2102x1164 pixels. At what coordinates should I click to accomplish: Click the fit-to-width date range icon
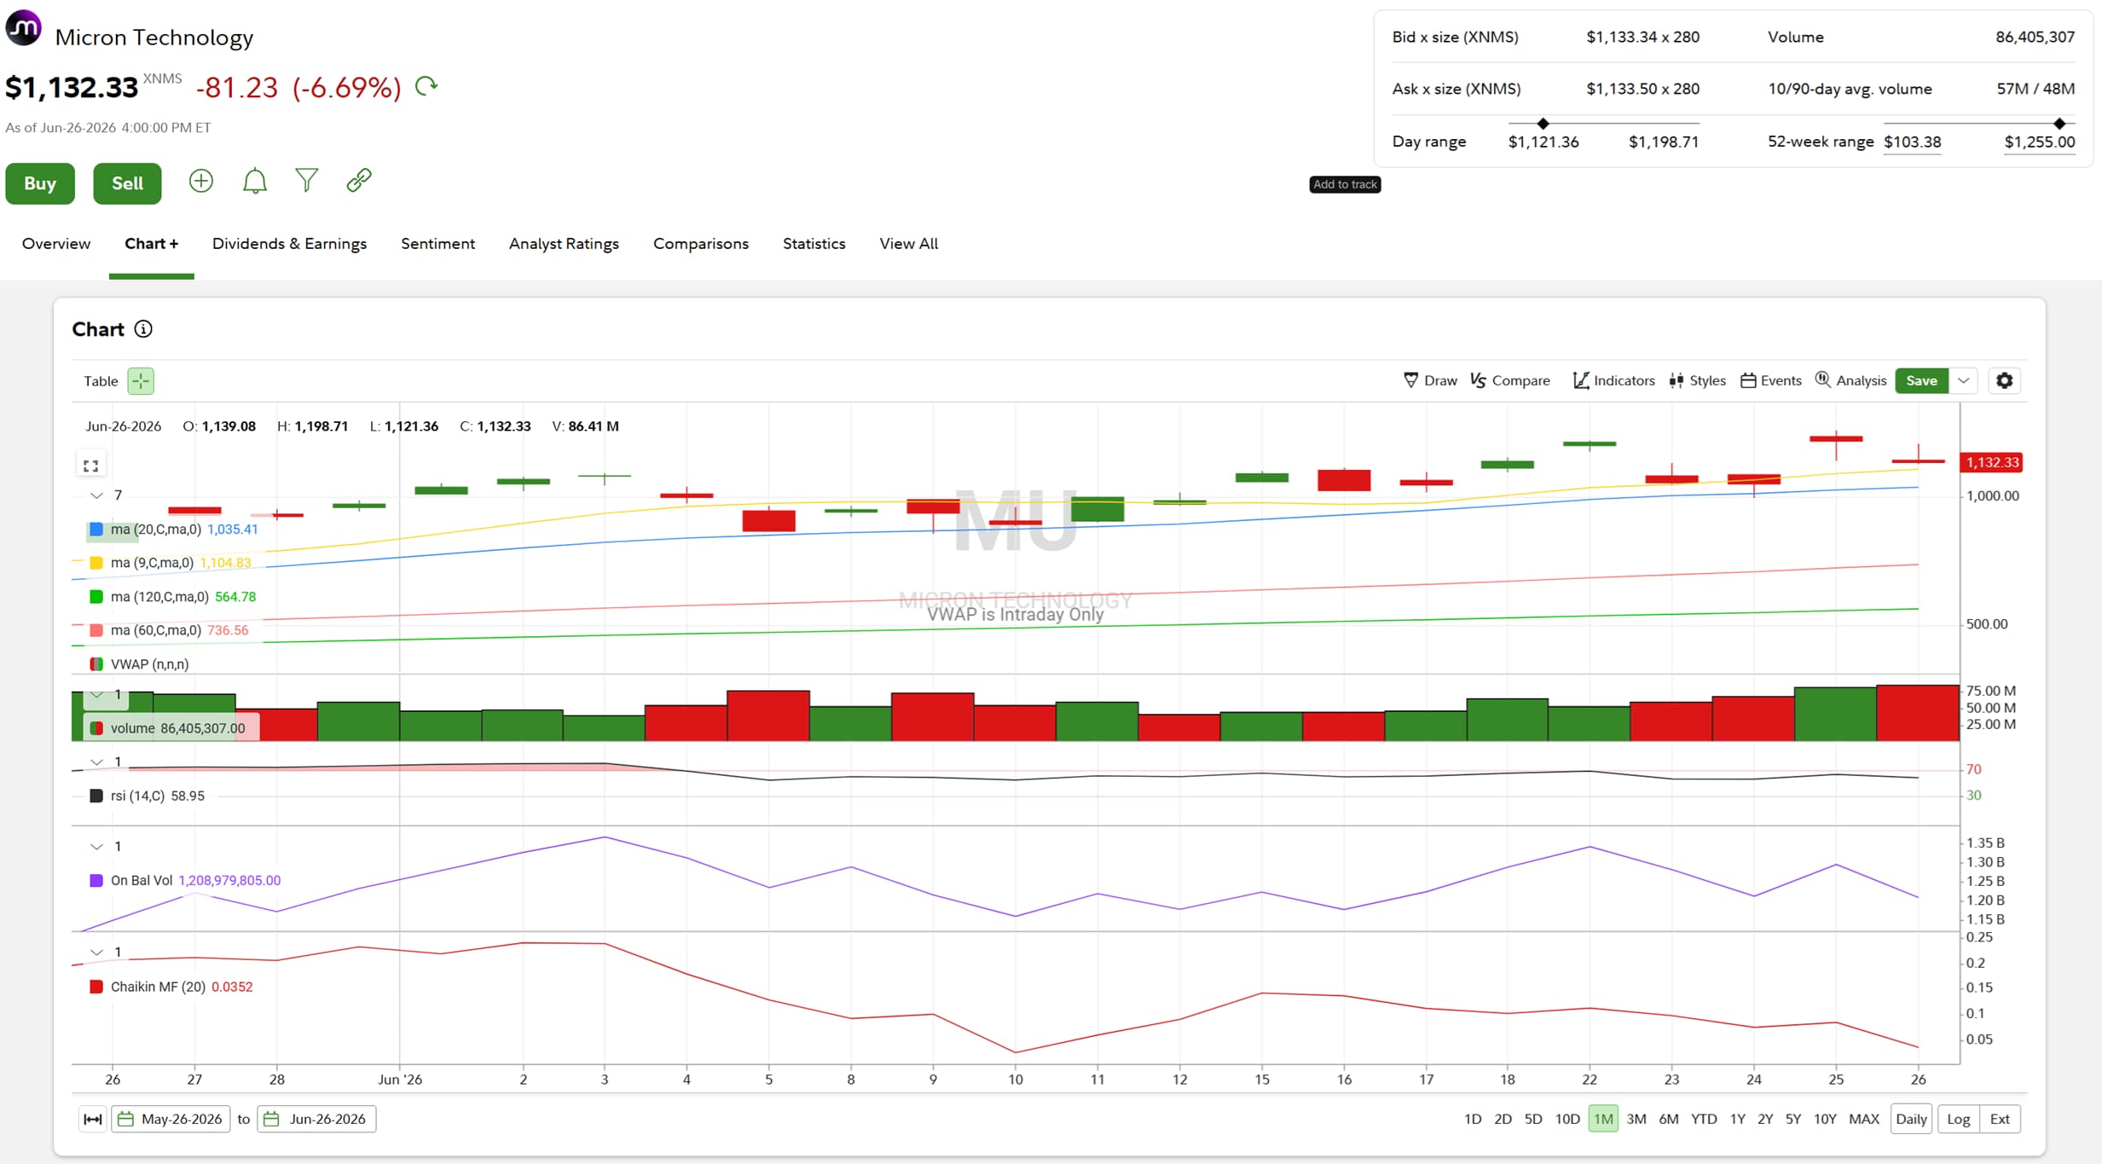pos(93,1119)
